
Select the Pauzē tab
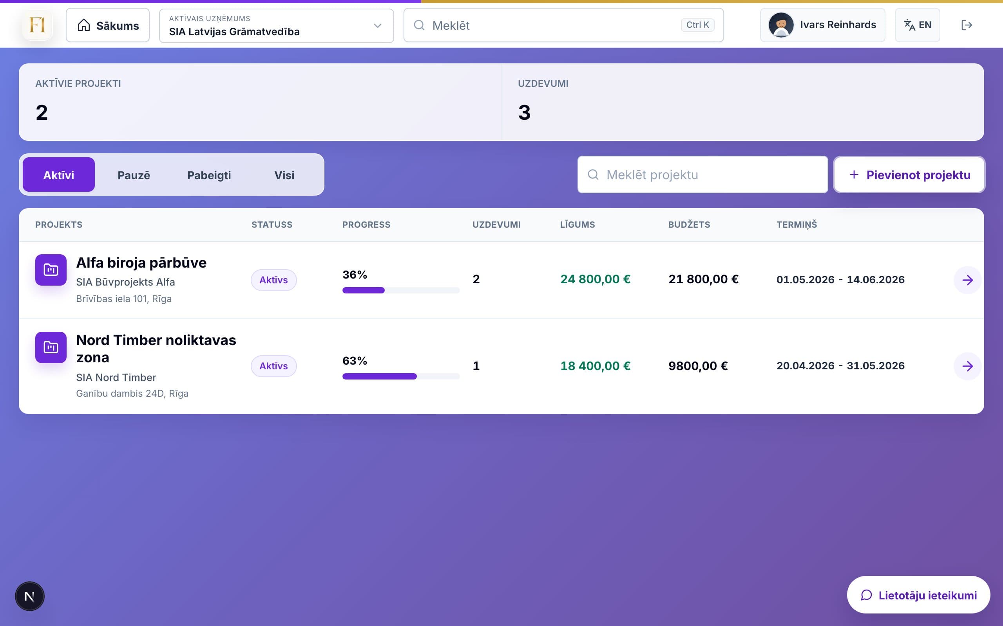pos(134,175)
